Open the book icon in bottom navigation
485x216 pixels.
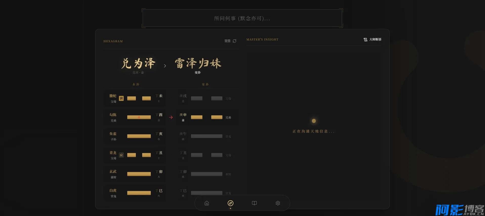click(x=254, y=203)
